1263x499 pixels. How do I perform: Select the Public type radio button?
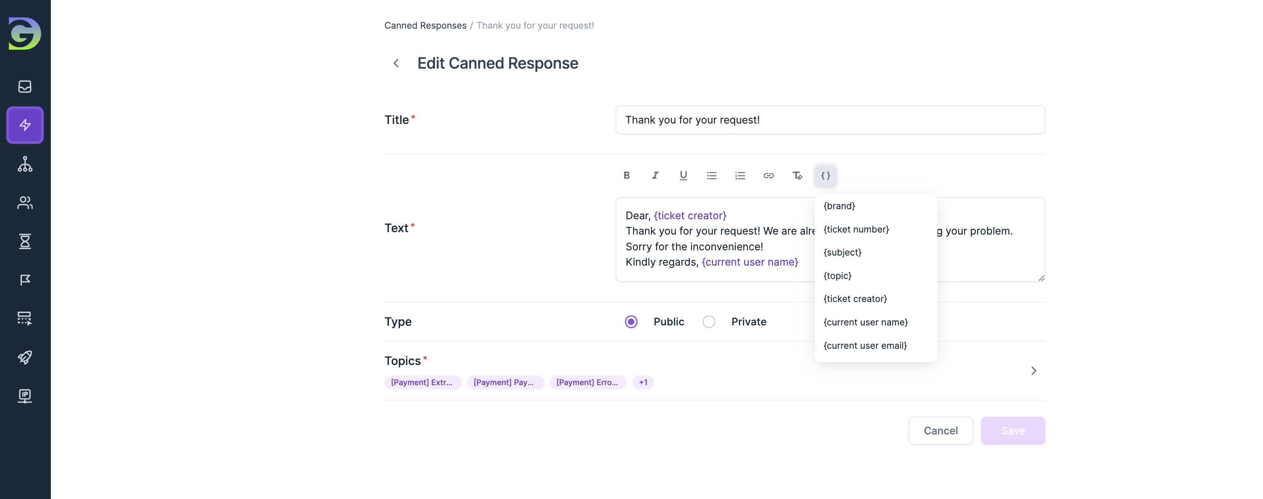coord(631,322)
